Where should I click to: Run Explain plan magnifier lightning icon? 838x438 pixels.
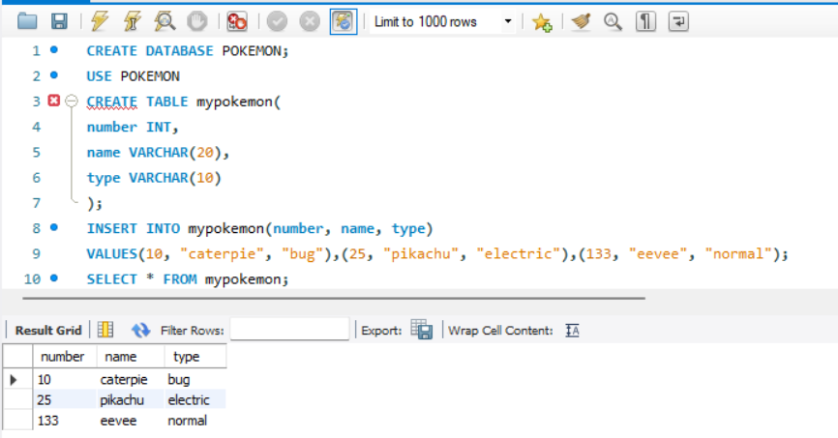[165, 22]
